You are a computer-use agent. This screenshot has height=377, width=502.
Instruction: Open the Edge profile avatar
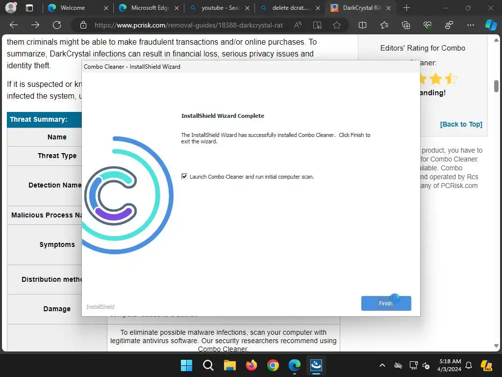11,8
